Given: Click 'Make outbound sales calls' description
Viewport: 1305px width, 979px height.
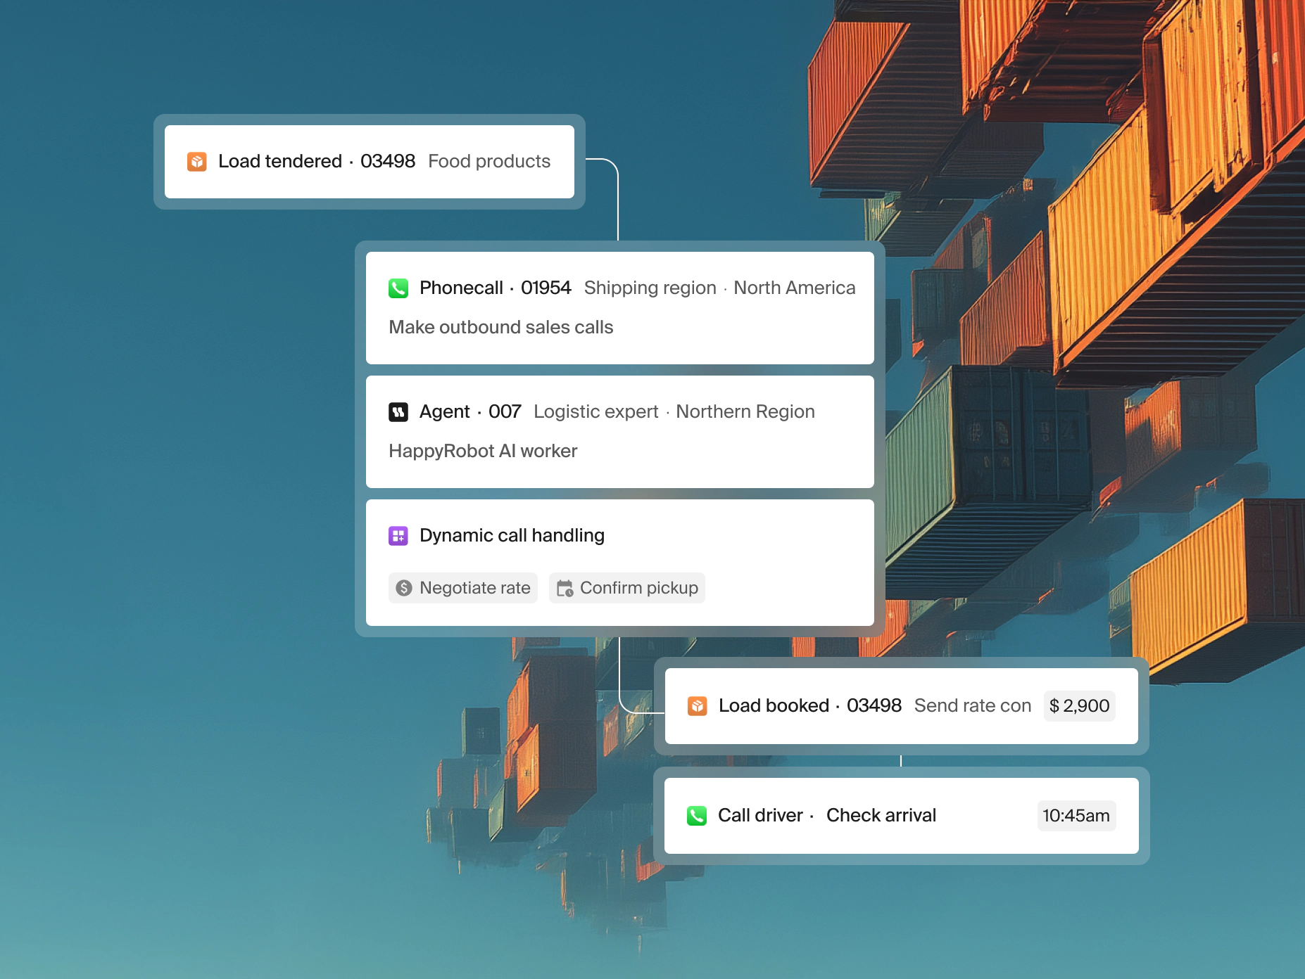Looking at the screenshot, I should [x=501, y=328].
